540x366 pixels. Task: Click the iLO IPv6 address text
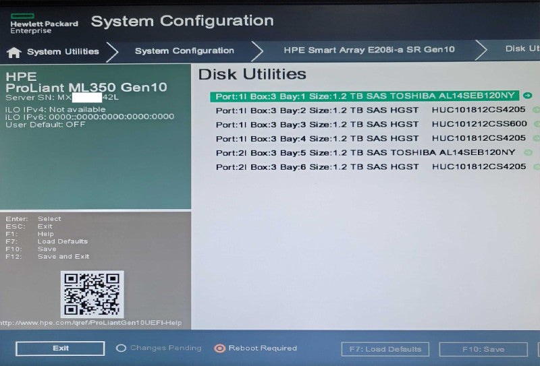[x=90, y=117]
